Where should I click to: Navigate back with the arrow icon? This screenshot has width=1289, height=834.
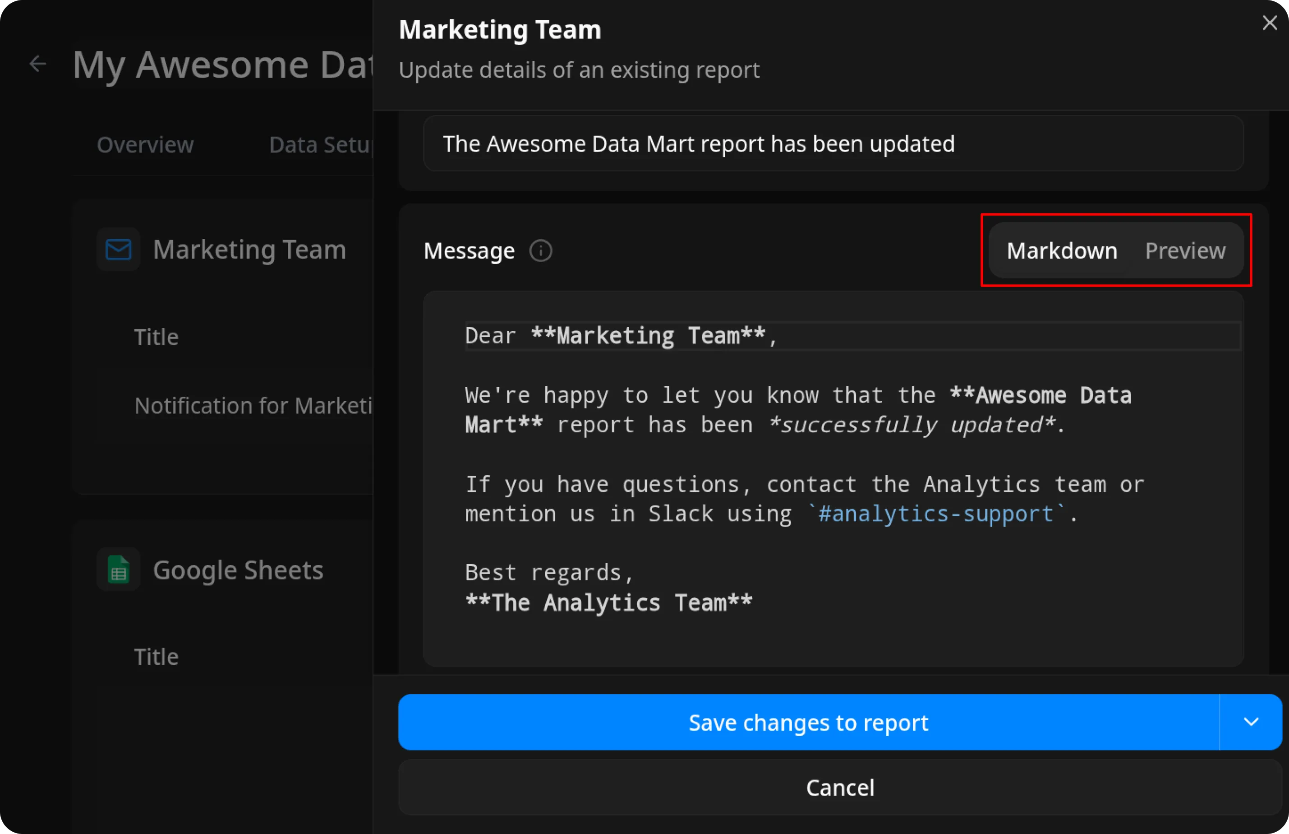coord(37,63)
